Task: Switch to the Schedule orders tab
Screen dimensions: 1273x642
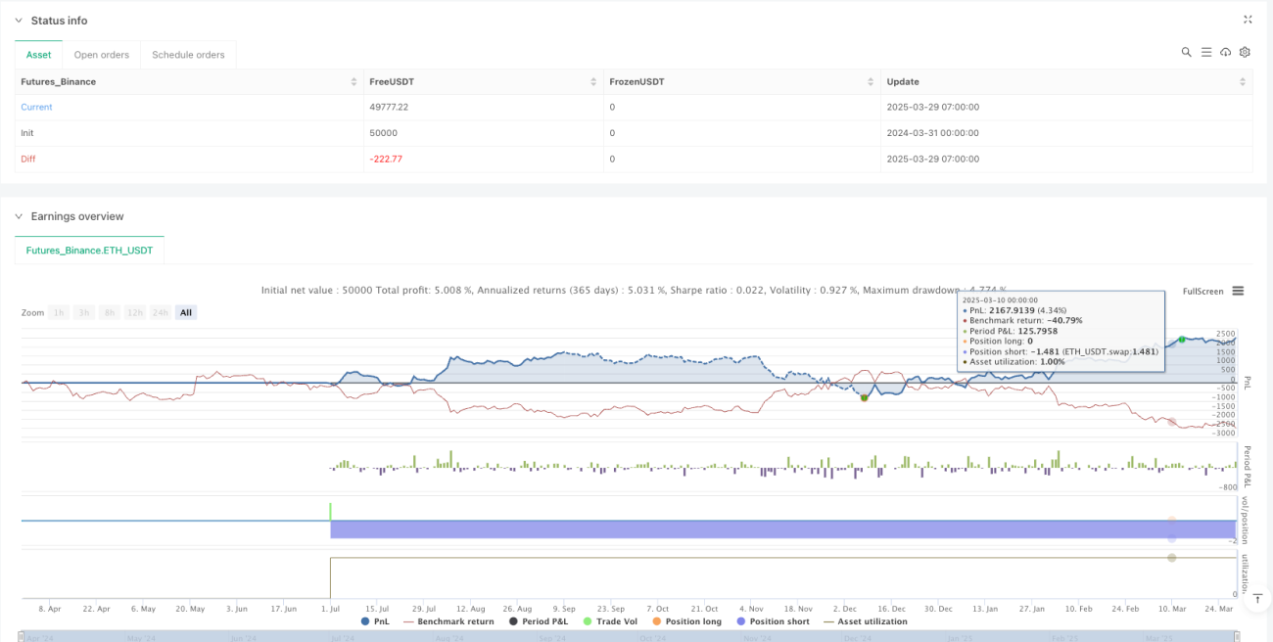Action: [188, 55]
